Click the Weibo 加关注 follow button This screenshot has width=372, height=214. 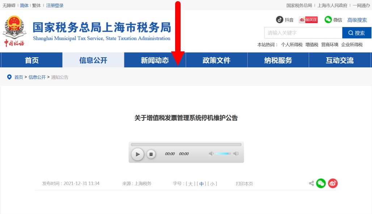pos(308,20)
